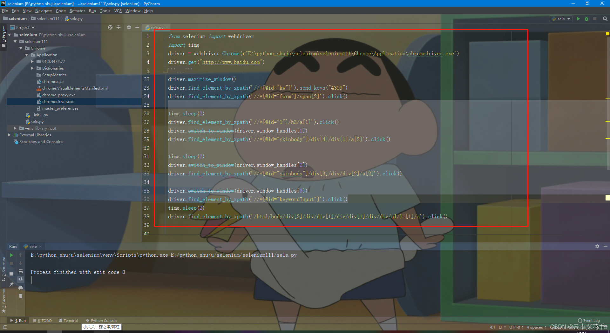Expand External Libraries node
The image size is (610, 333).
10,135
